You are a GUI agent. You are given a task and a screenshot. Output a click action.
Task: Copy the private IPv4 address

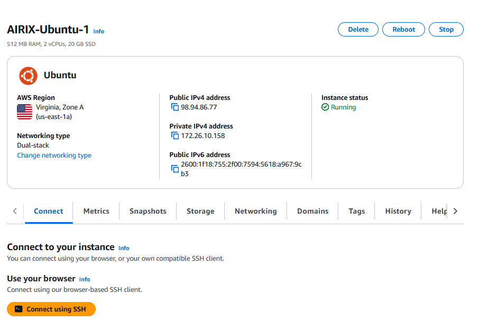[174, 135]
